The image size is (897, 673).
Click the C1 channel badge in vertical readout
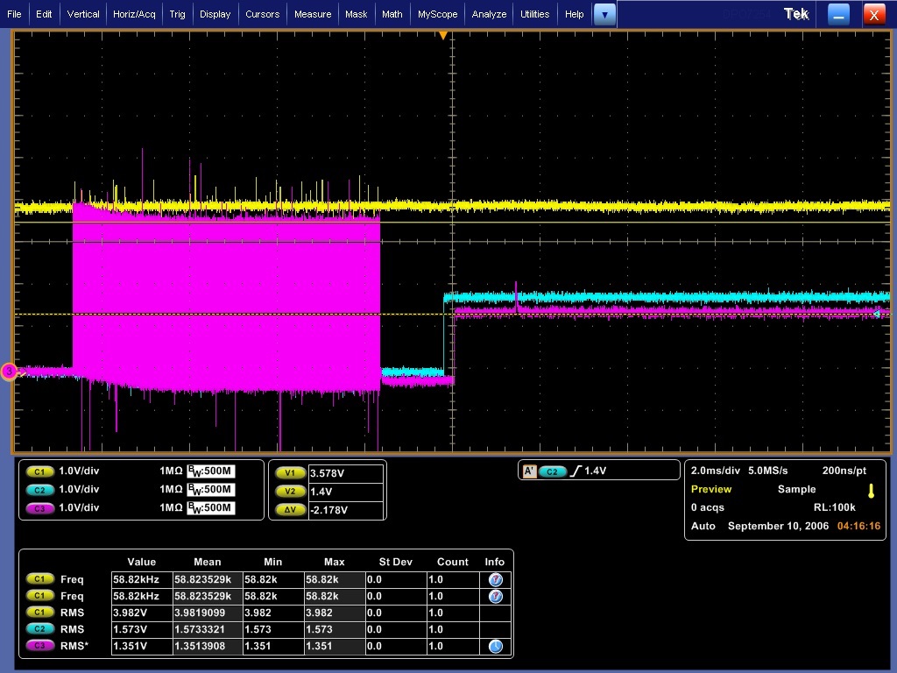click(41, 471)
